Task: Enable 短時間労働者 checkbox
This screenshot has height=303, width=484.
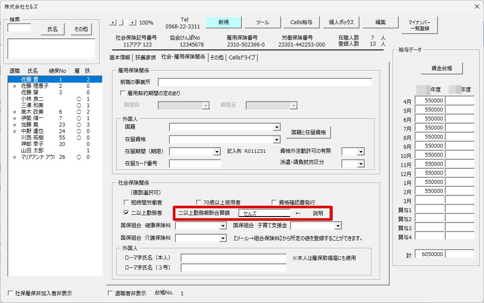Action: coord(126,203)
